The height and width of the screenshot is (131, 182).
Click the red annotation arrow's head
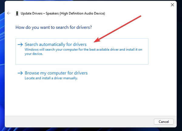tap(97, 40)
